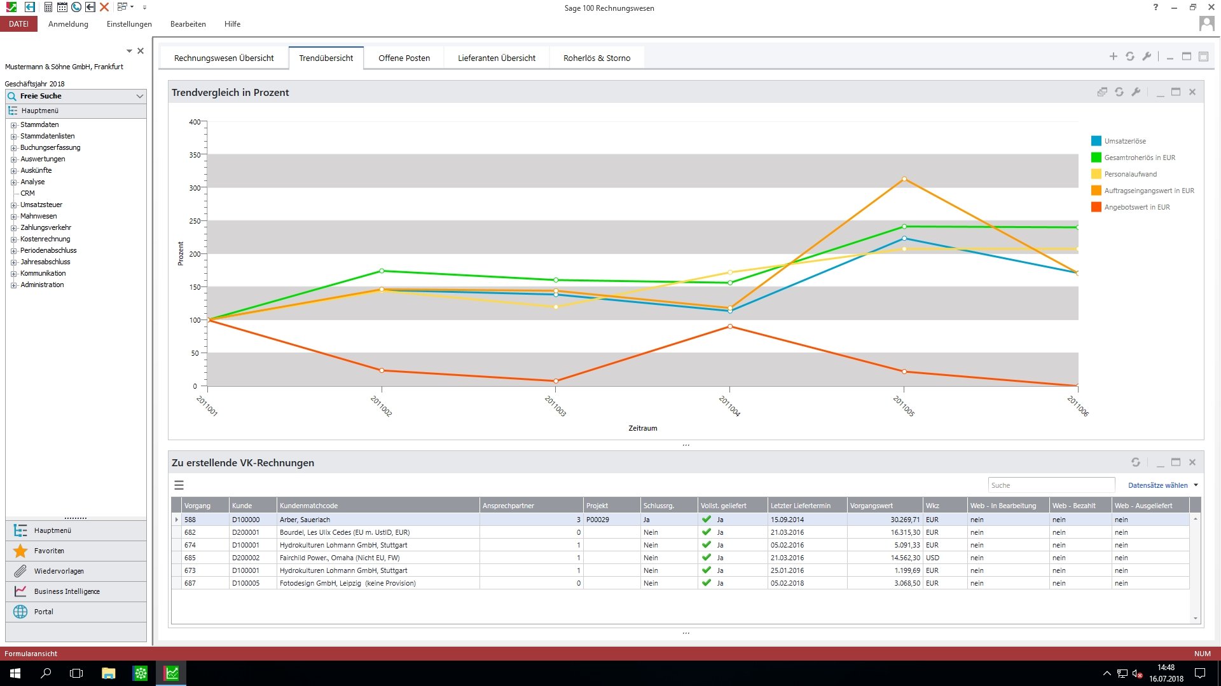Click the Favoriten star entry
This screenshot has width=1221, height=686.
coord(49,551)
